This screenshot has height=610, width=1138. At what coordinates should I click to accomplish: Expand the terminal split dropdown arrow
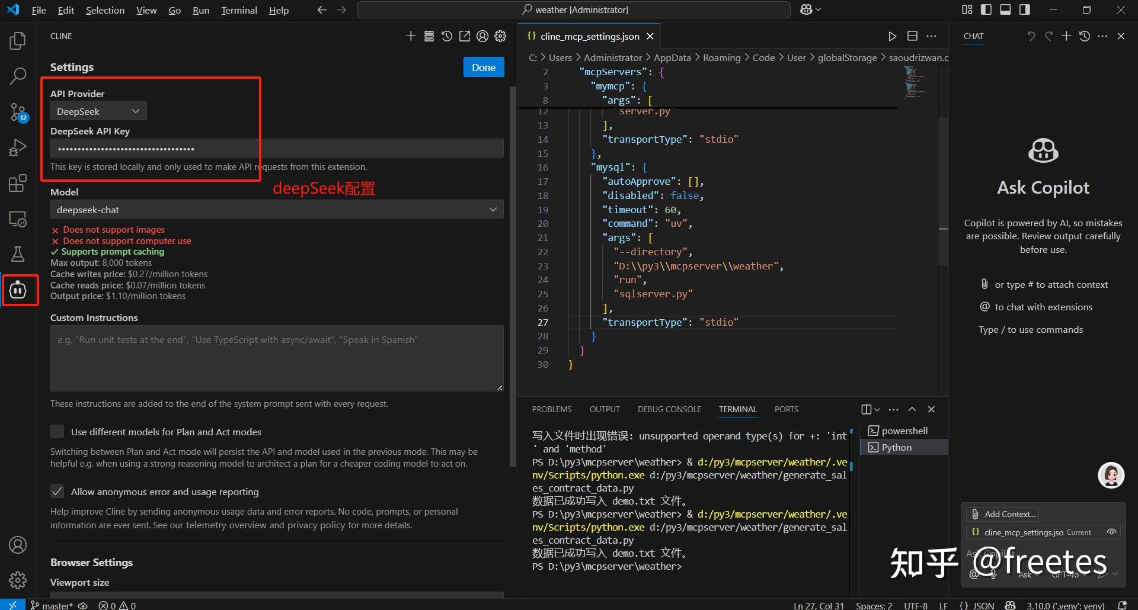878,409
